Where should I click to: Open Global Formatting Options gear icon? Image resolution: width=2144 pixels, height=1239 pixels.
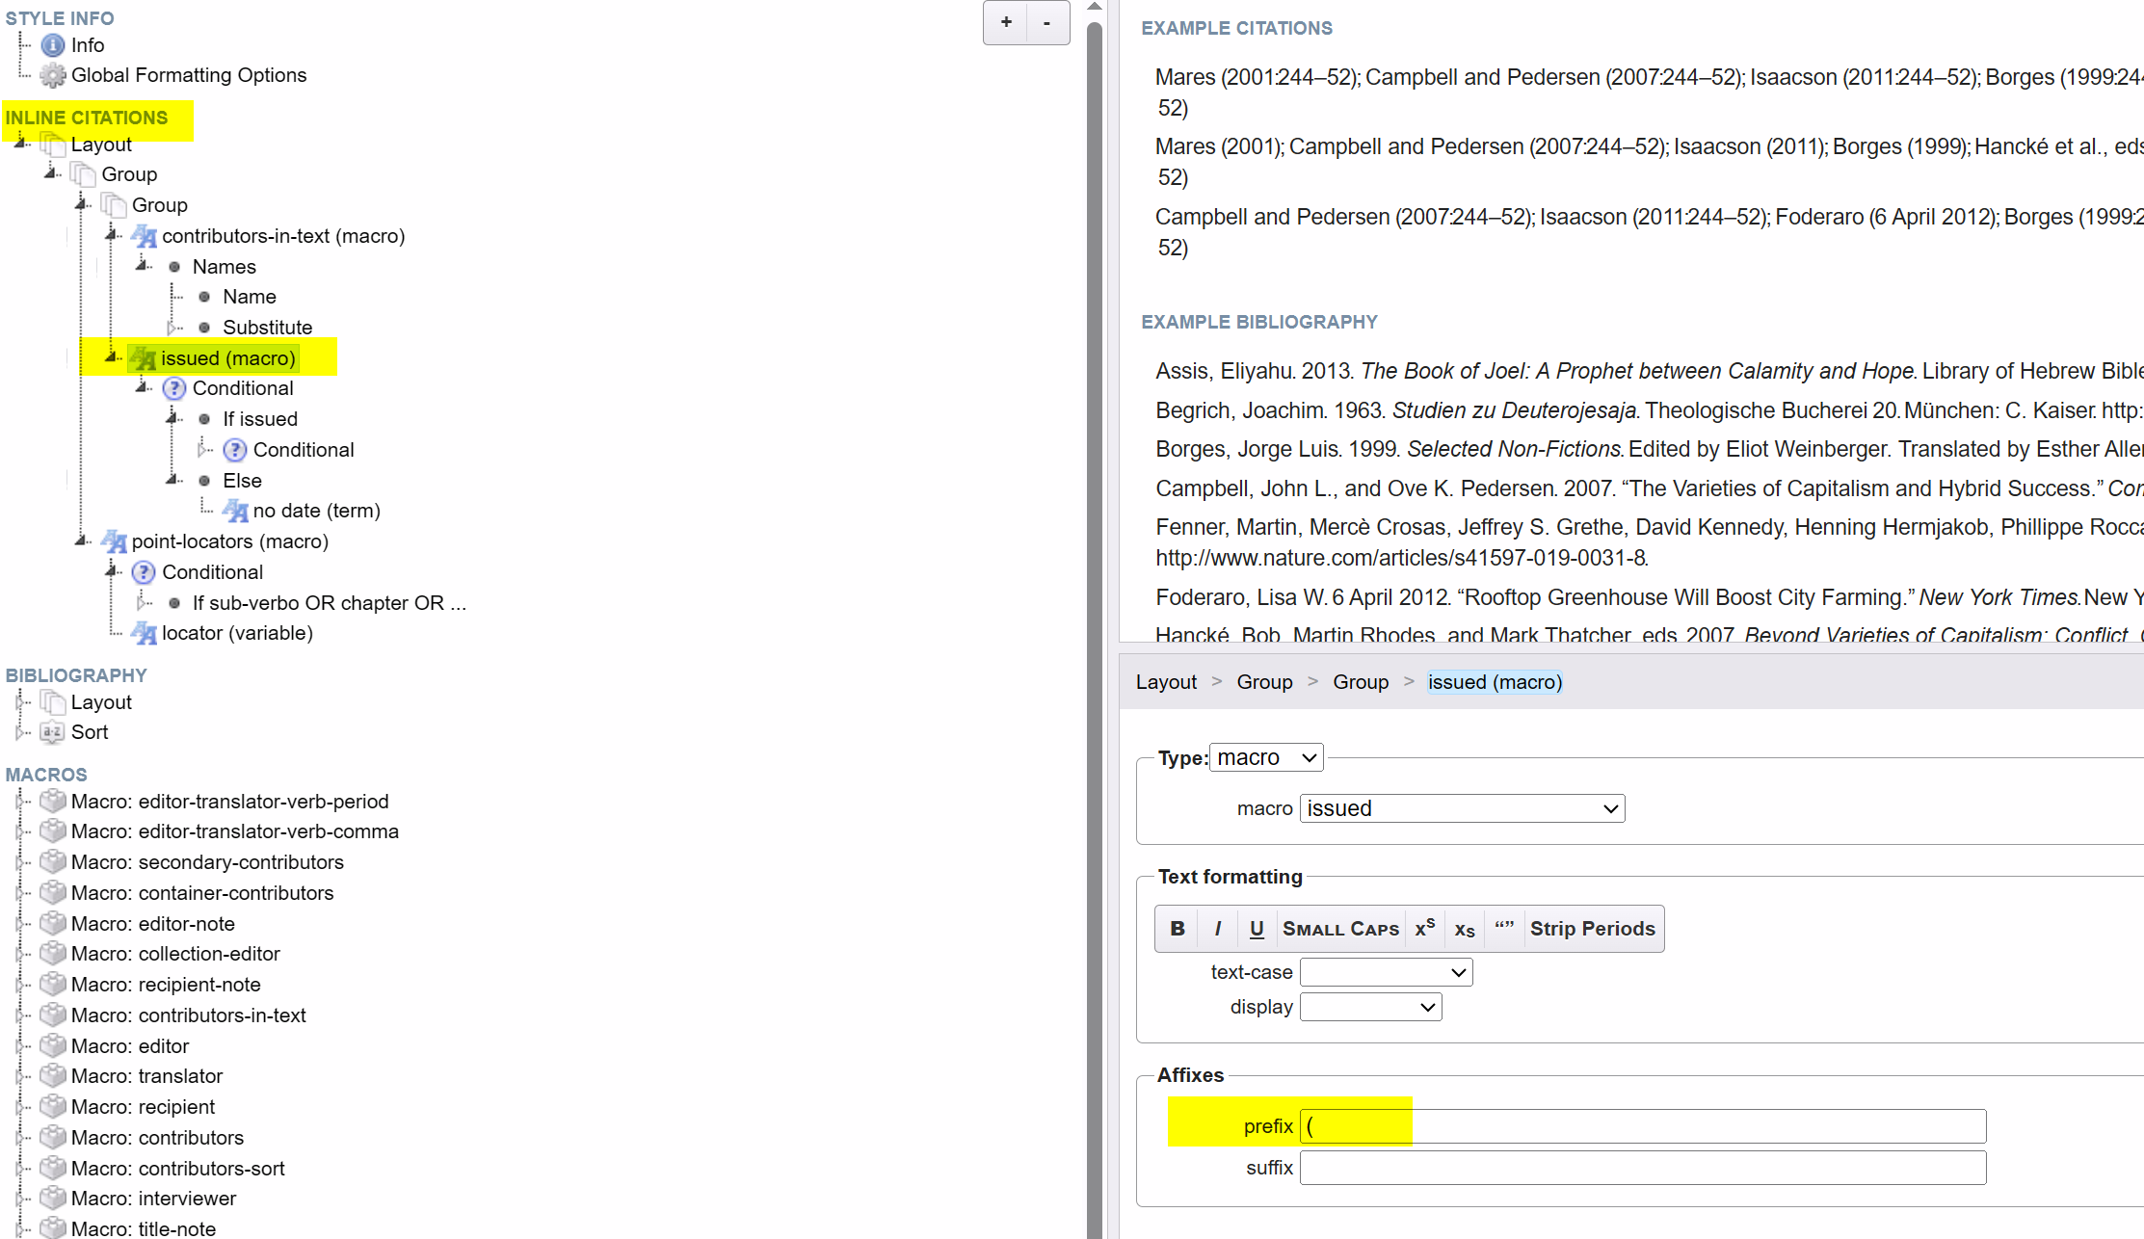pyautogui.click(x=53, y=75)
